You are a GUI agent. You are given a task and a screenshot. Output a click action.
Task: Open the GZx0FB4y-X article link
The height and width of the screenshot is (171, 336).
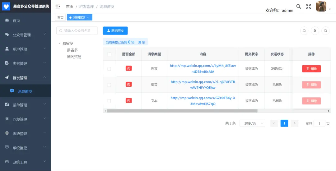(x=203, y=101)
